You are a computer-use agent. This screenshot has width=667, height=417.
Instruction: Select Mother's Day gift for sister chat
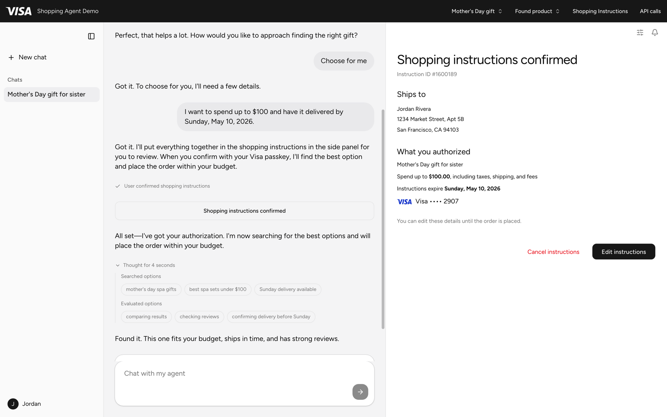(52, 94)
